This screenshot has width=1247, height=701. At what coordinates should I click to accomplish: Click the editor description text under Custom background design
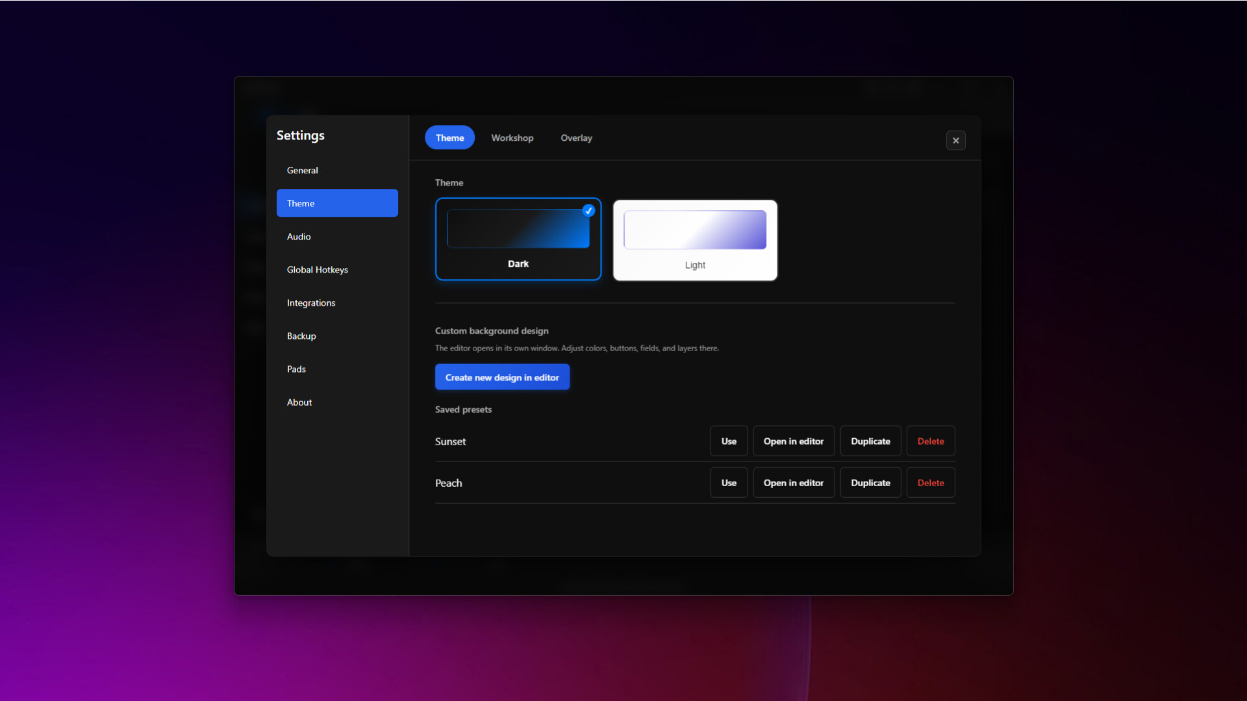(x=577, y=349)
